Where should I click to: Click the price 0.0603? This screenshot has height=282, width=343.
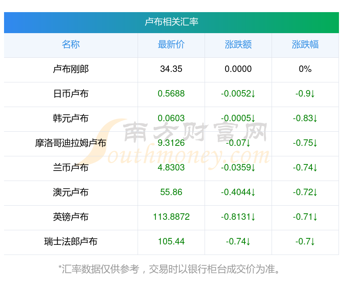171,118
